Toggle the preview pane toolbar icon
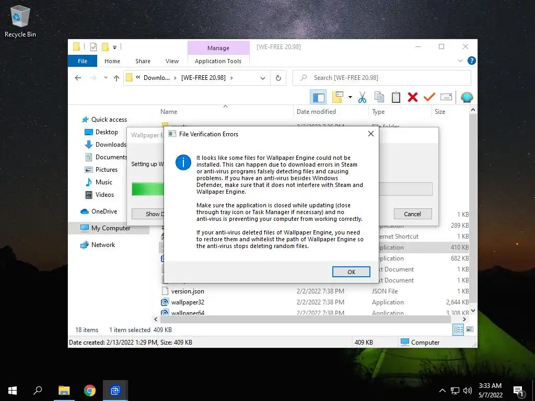 [x=318, y=98]
